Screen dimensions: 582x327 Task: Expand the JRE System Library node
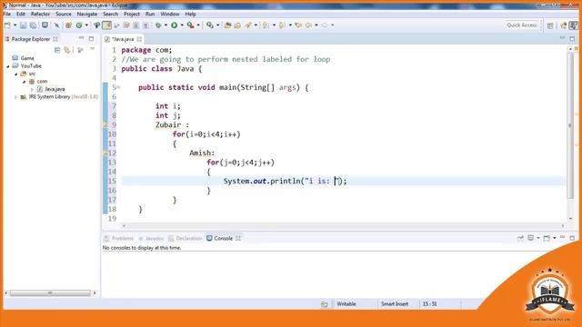click(16, 97)
